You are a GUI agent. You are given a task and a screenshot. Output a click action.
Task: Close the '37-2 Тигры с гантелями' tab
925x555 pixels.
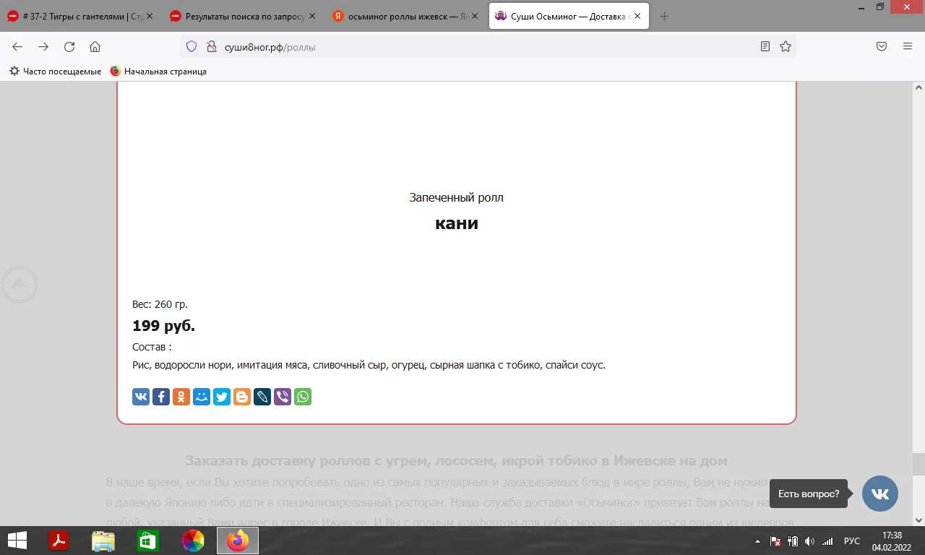tap(149, 16)
